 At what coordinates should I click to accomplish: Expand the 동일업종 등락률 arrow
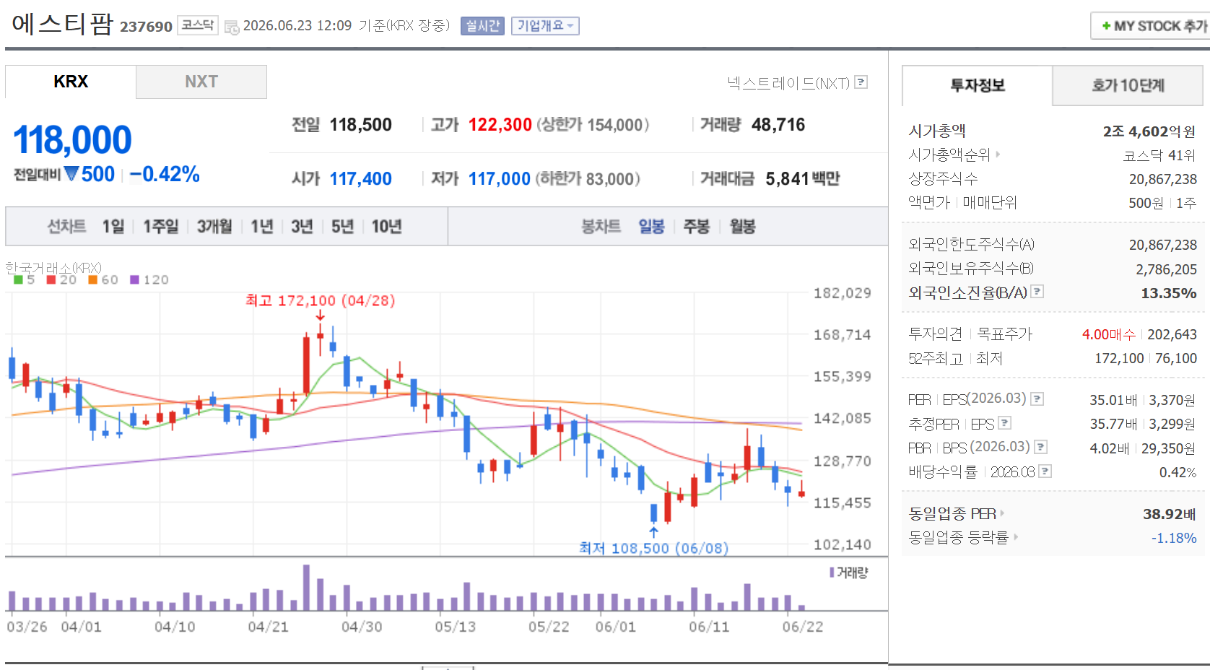point(1016,537)
